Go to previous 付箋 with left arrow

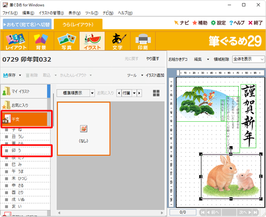pos(119,93)
